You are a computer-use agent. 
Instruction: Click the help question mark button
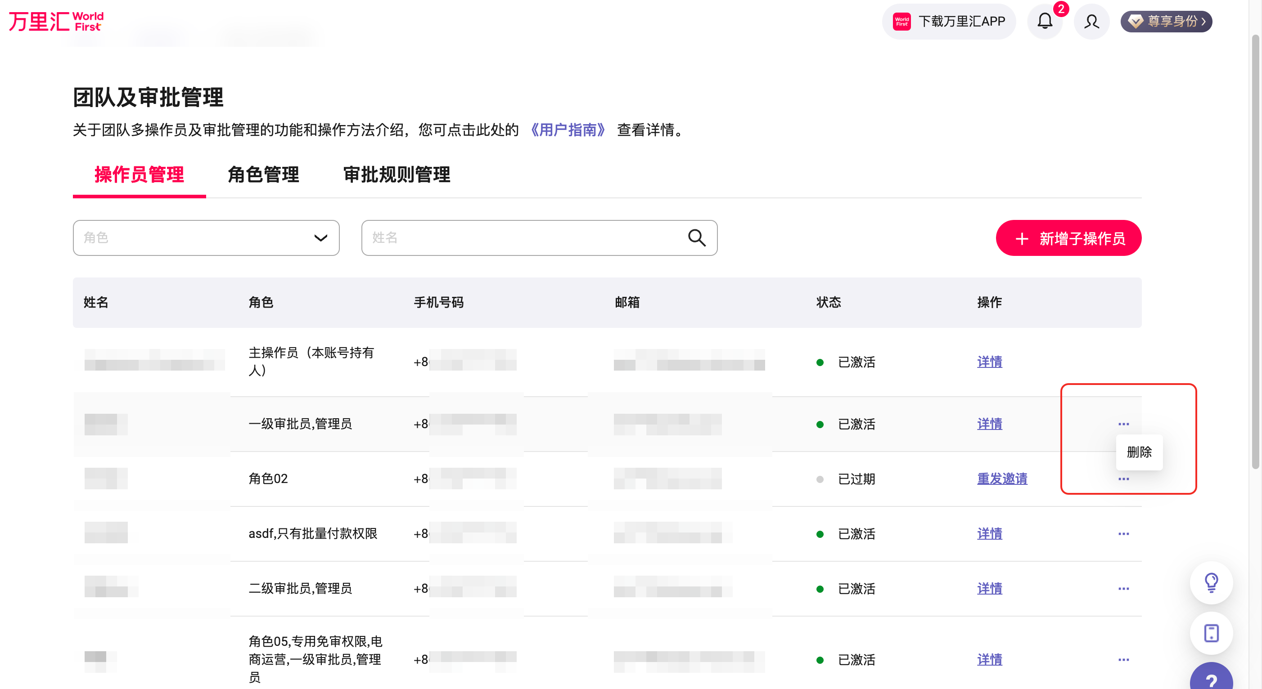coord(1211,680)
